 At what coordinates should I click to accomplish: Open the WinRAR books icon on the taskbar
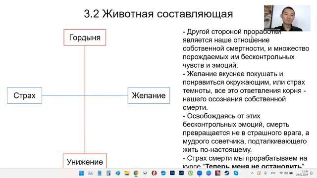click(218, 173)
